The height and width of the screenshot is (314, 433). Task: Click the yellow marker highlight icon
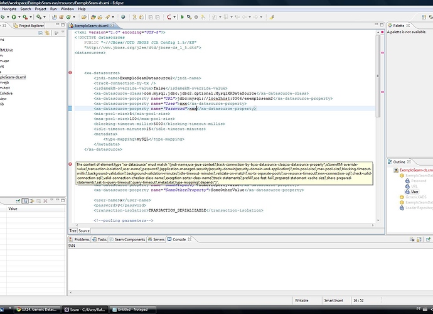tap(272, 17)
